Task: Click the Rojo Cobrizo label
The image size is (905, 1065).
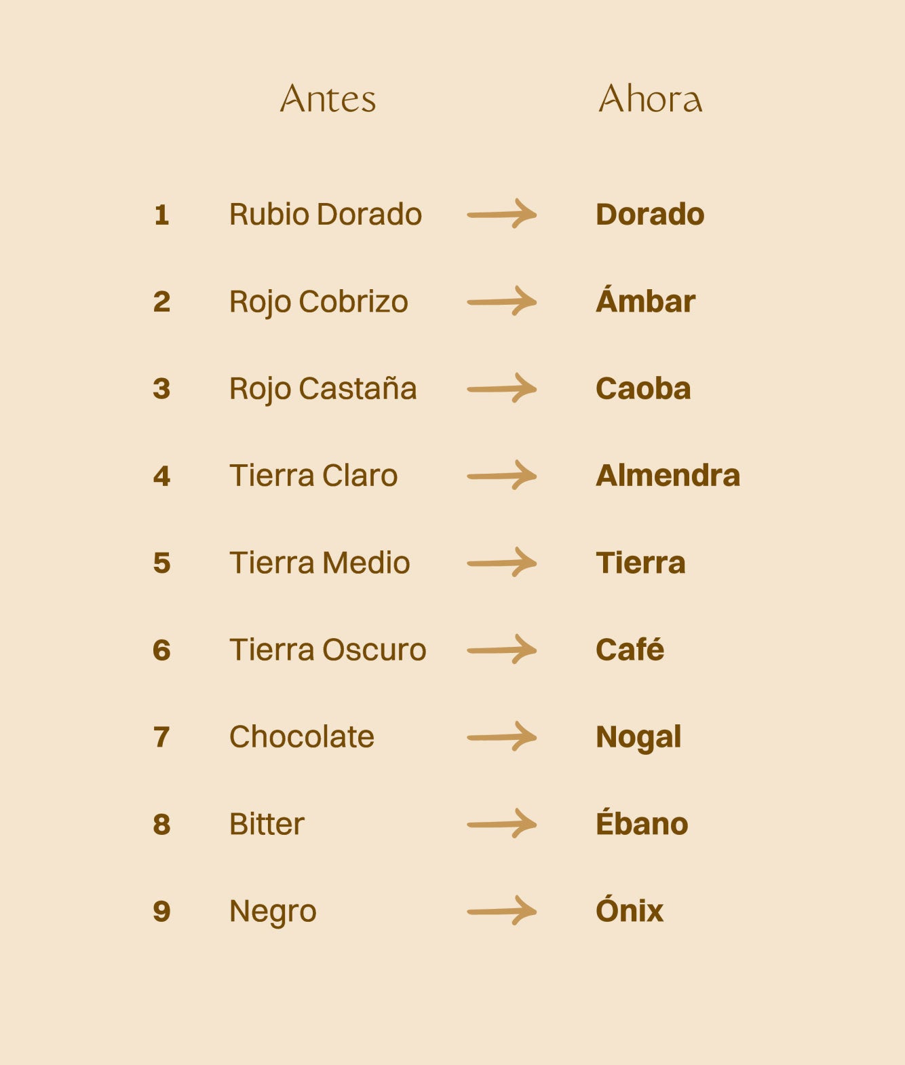Action: click(x=319, y=302)
